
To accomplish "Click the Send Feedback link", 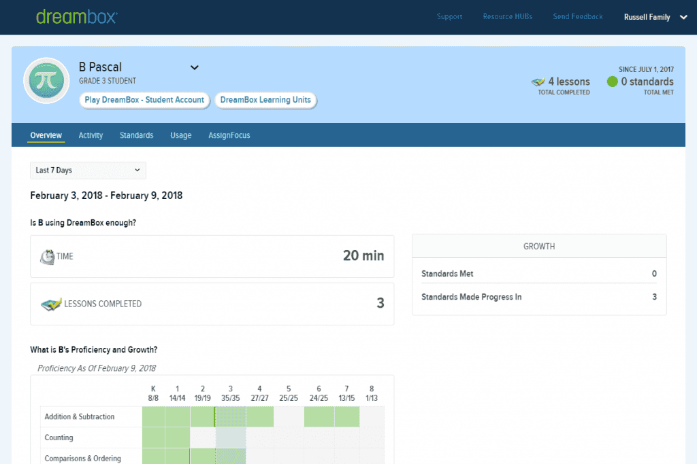I will pos(578,16).
